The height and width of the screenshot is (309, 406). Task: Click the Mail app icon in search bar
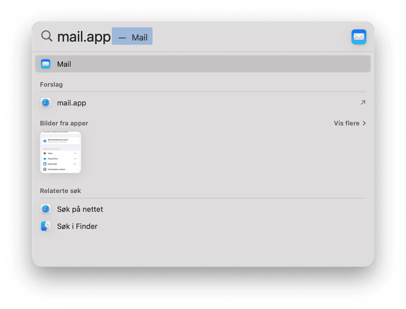point(359,37)
